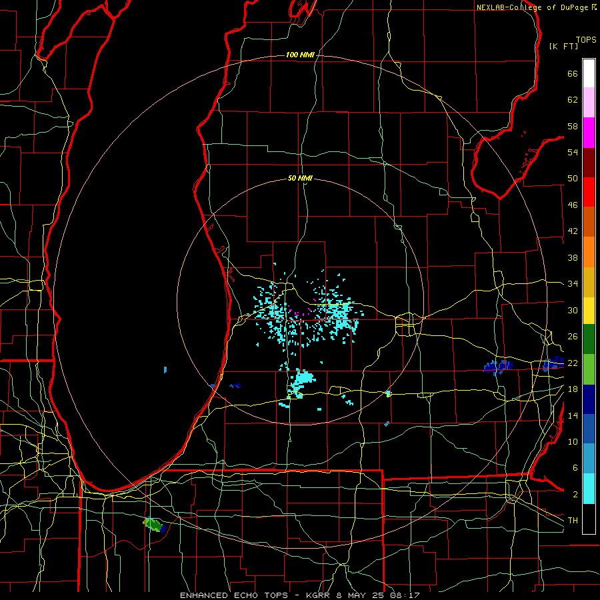Screen dimensions: 600x600
Task: Click the 34 value on the legend
Action: pyautogui.click(x=573, y=284)
